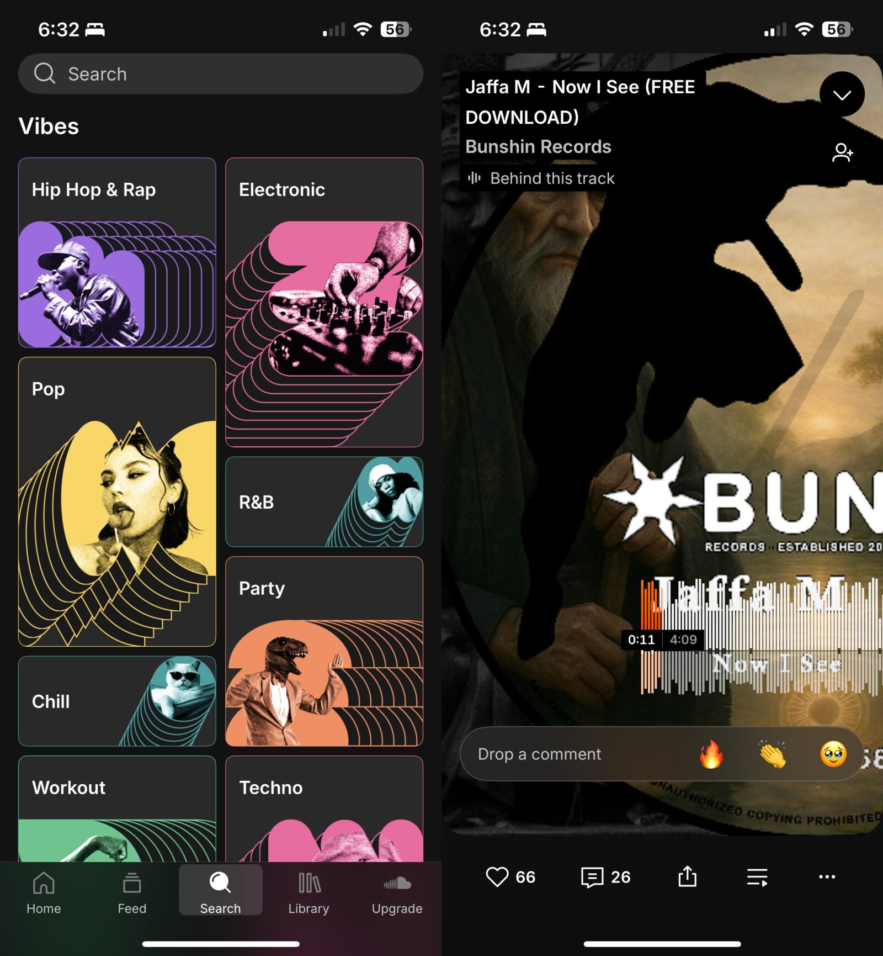Image resolution: width=883 pixels, height=956 pixels.
Task: Select the Search tab in bottom bar
Action: point(220,891)
